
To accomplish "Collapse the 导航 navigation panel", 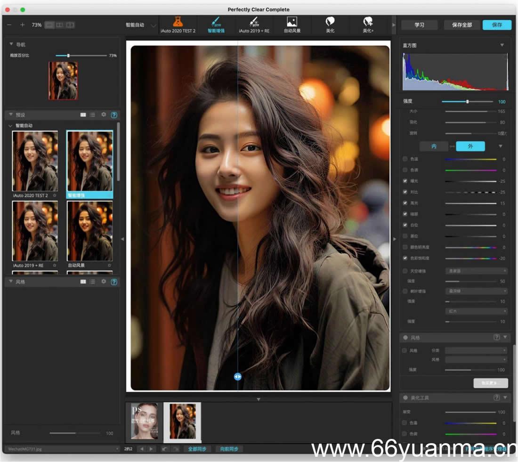I will 11,44.
